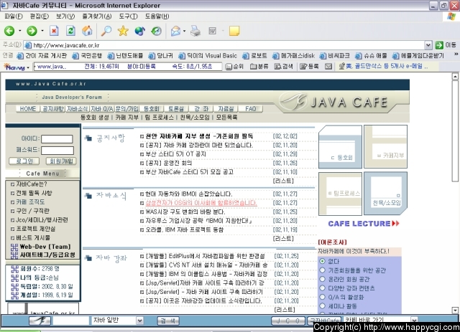Click the 패스워드 input field
The image size is (460, 332).
pyautogui.click(x=57, y=151)
